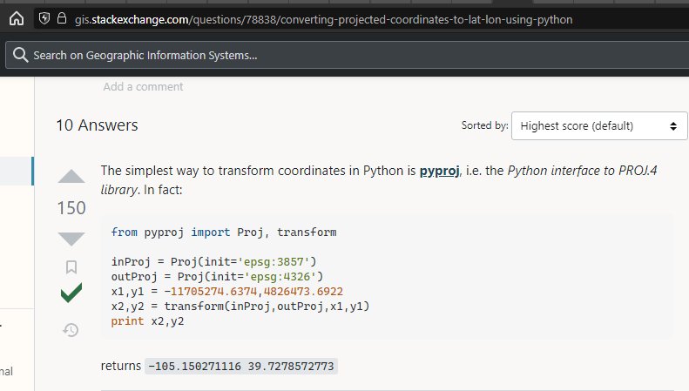Upvote the pyproj answer
Screen dimensions: 689x391
click(71, 176)
